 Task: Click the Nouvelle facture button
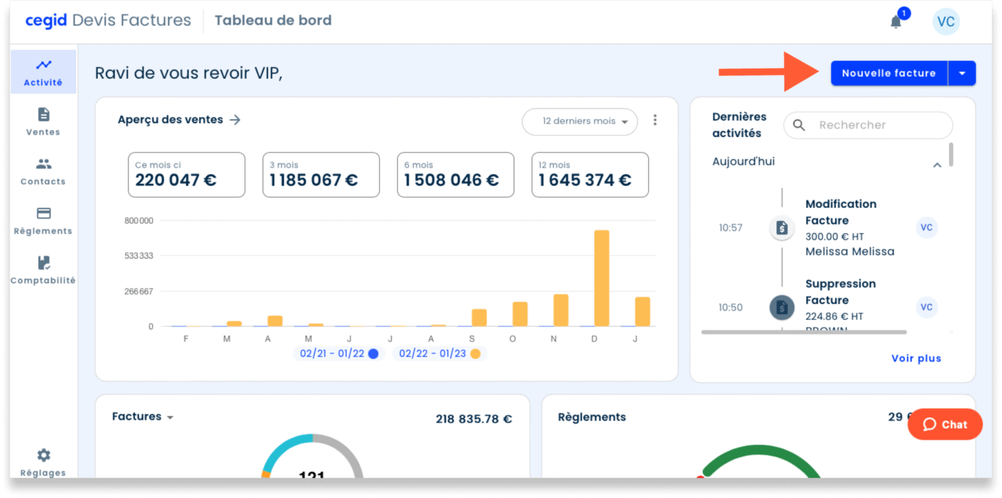point(888,73)
